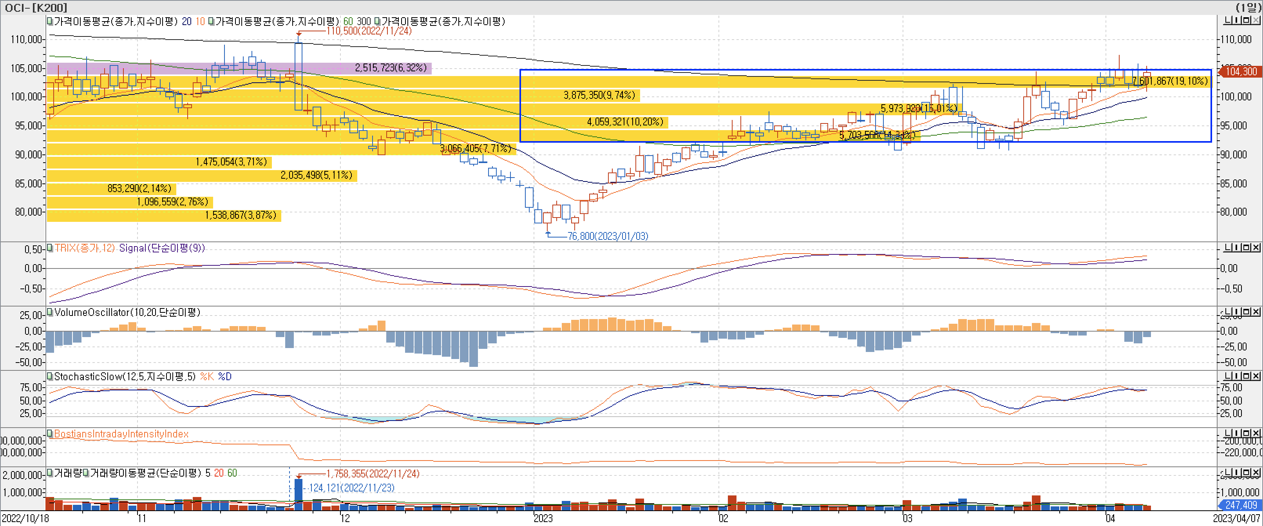Click the red 104,300 current price tag

1240,71
